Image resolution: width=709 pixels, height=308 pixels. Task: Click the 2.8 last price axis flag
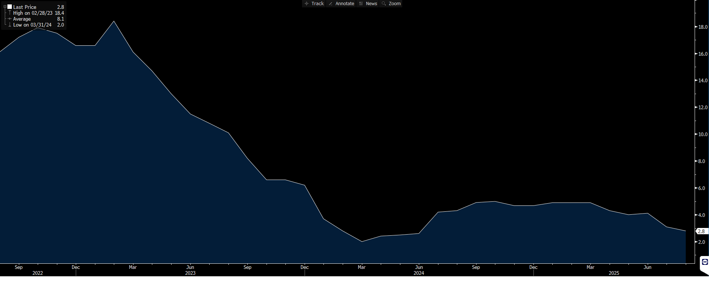[701, 231]
